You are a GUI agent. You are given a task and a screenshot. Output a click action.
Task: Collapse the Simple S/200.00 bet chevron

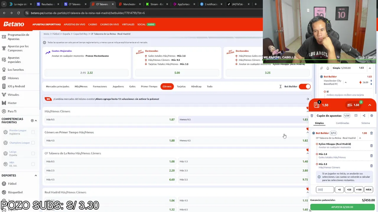tap(370, 68)
